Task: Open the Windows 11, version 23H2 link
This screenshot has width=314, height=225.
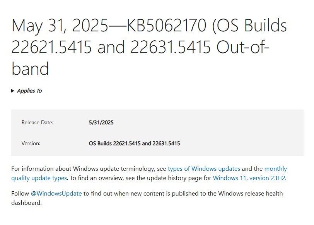Action: pyautogui.click(x=249, y=178)
